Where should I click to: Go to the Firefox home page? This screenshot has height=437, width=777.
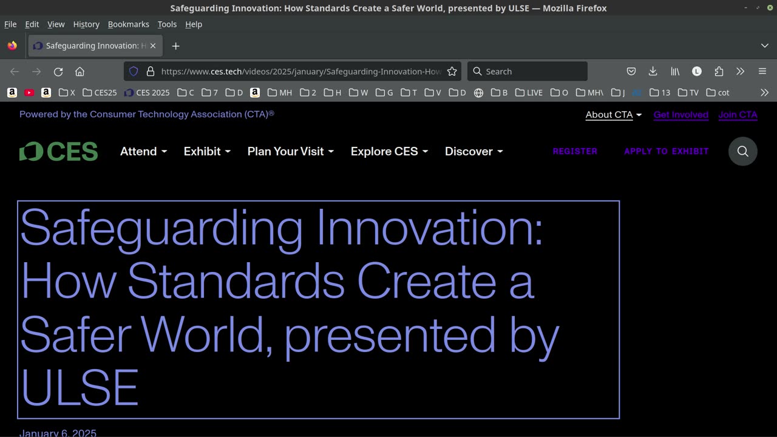(80, 72)
